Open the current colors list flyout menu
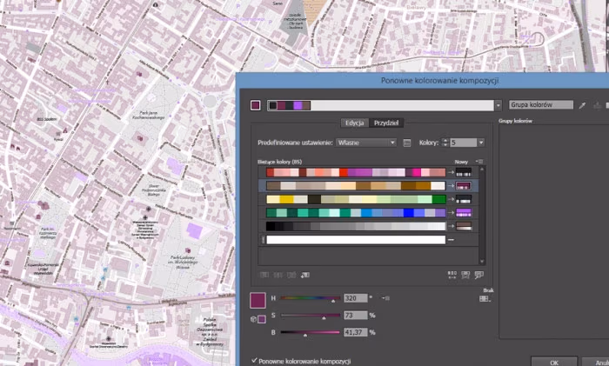 480,162
